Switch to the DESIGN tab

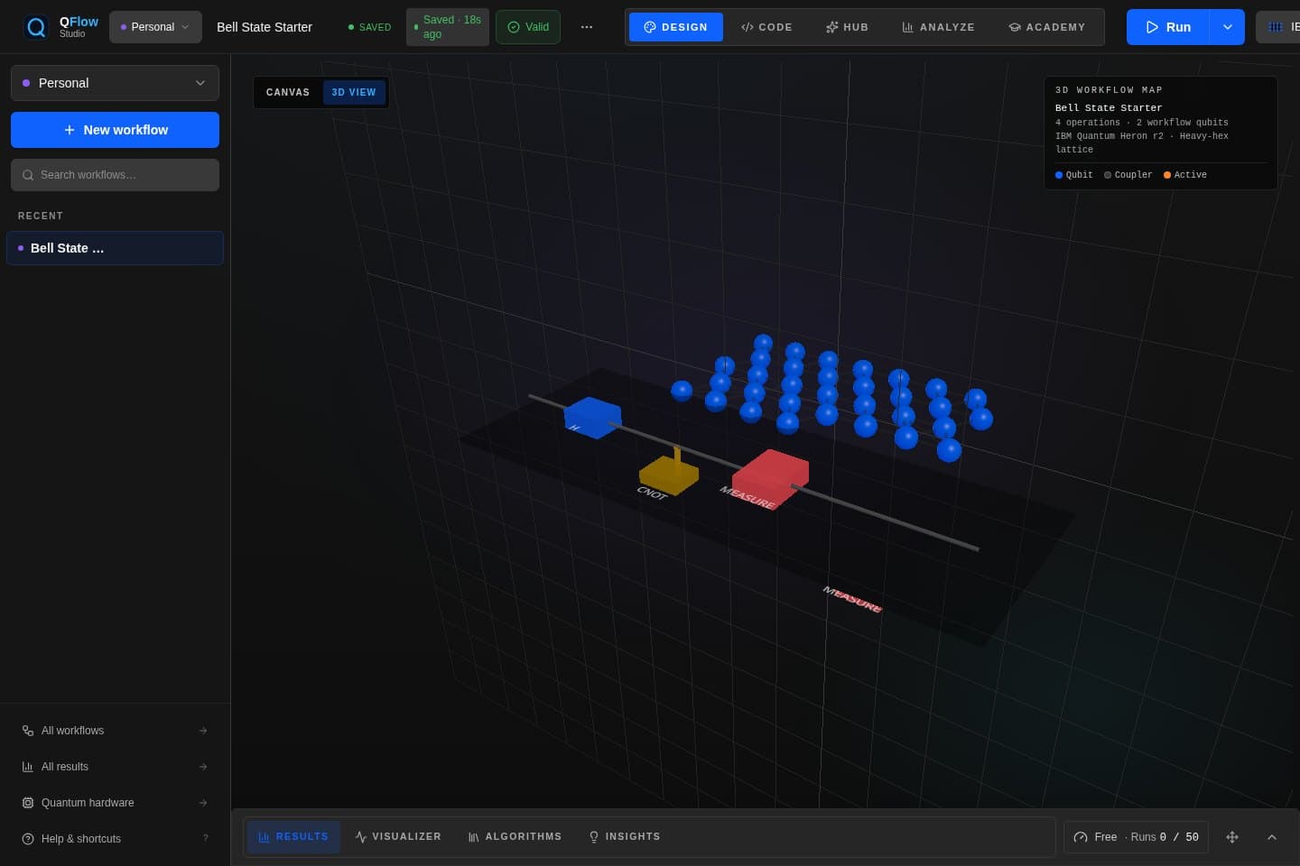[x=675, y=27]
